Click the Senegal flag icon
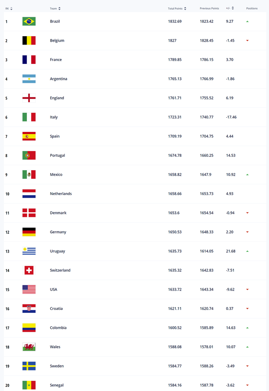This screenshot has height=391, width=269. coord(29,385)
